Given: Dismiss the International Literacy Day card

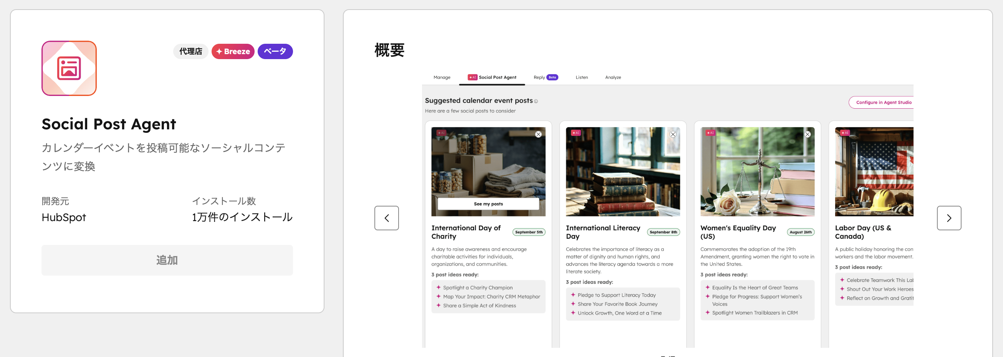Looking at the screenshot, I should pyautogui.click(x=673, y=134).
